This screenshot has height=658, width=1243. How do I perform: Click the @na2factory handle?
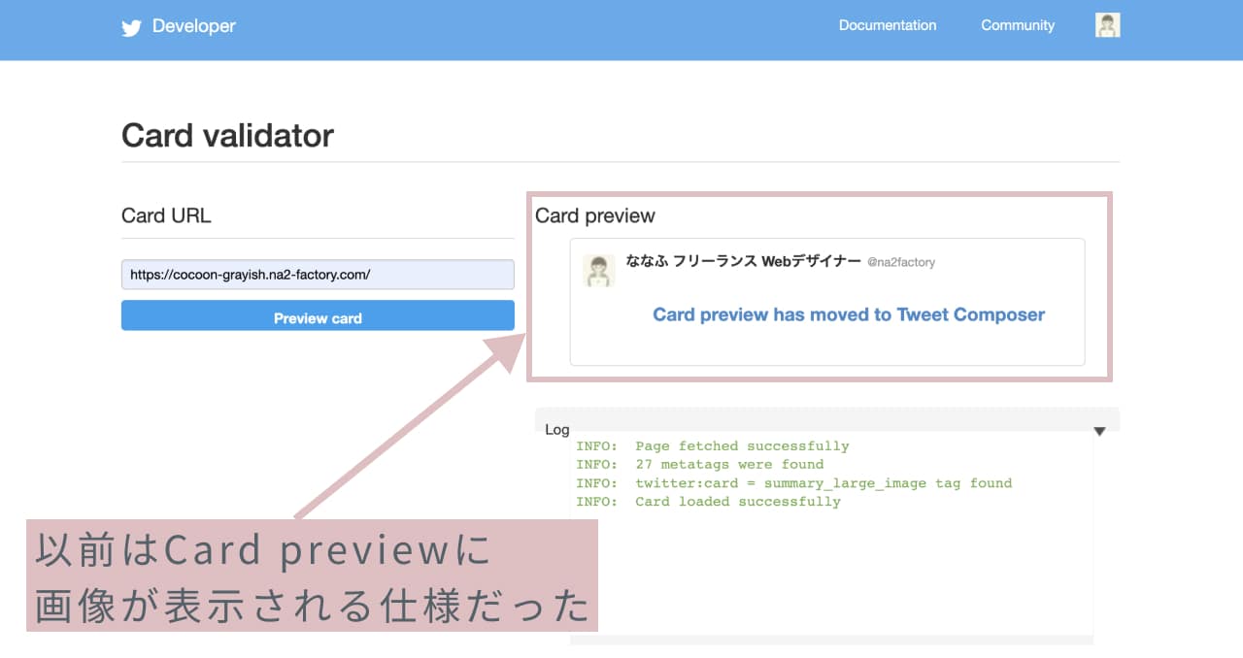tap(901, 262)
